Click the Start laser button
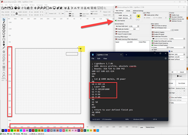Screen dimensions: 188x135 tap(180, 76)
